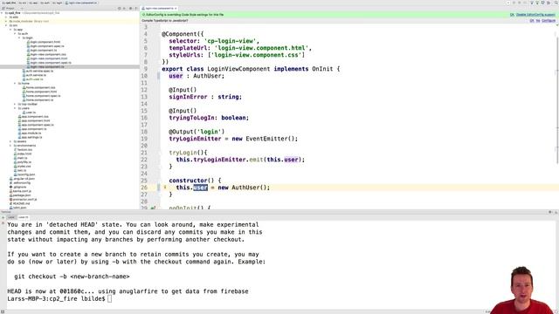Expand the top-toolbar folder in project tree
The width and height of the screenshot is (559, 314).
pyautogui.click(x=15, y=105)
